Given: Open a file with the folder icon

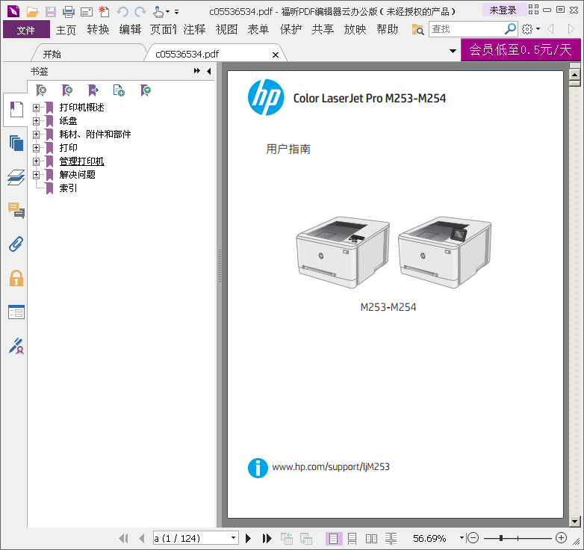Looking at the screenshot, I should pyautogui.click(x=32, y=12).
